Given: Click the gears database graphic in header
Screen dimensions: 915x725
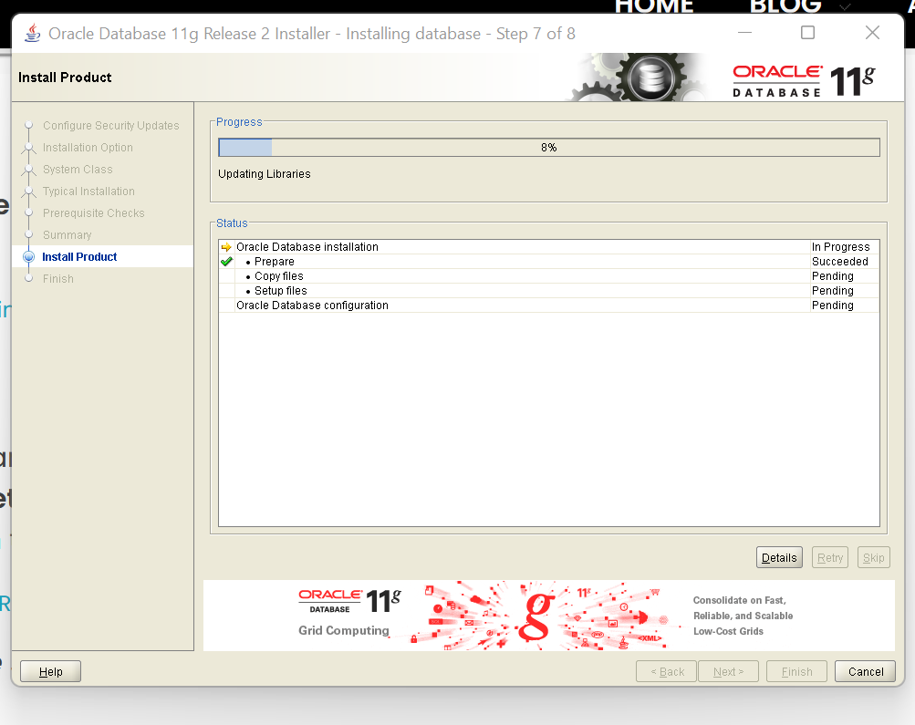Looking at the screenshot, I should [x=639, y=78].
